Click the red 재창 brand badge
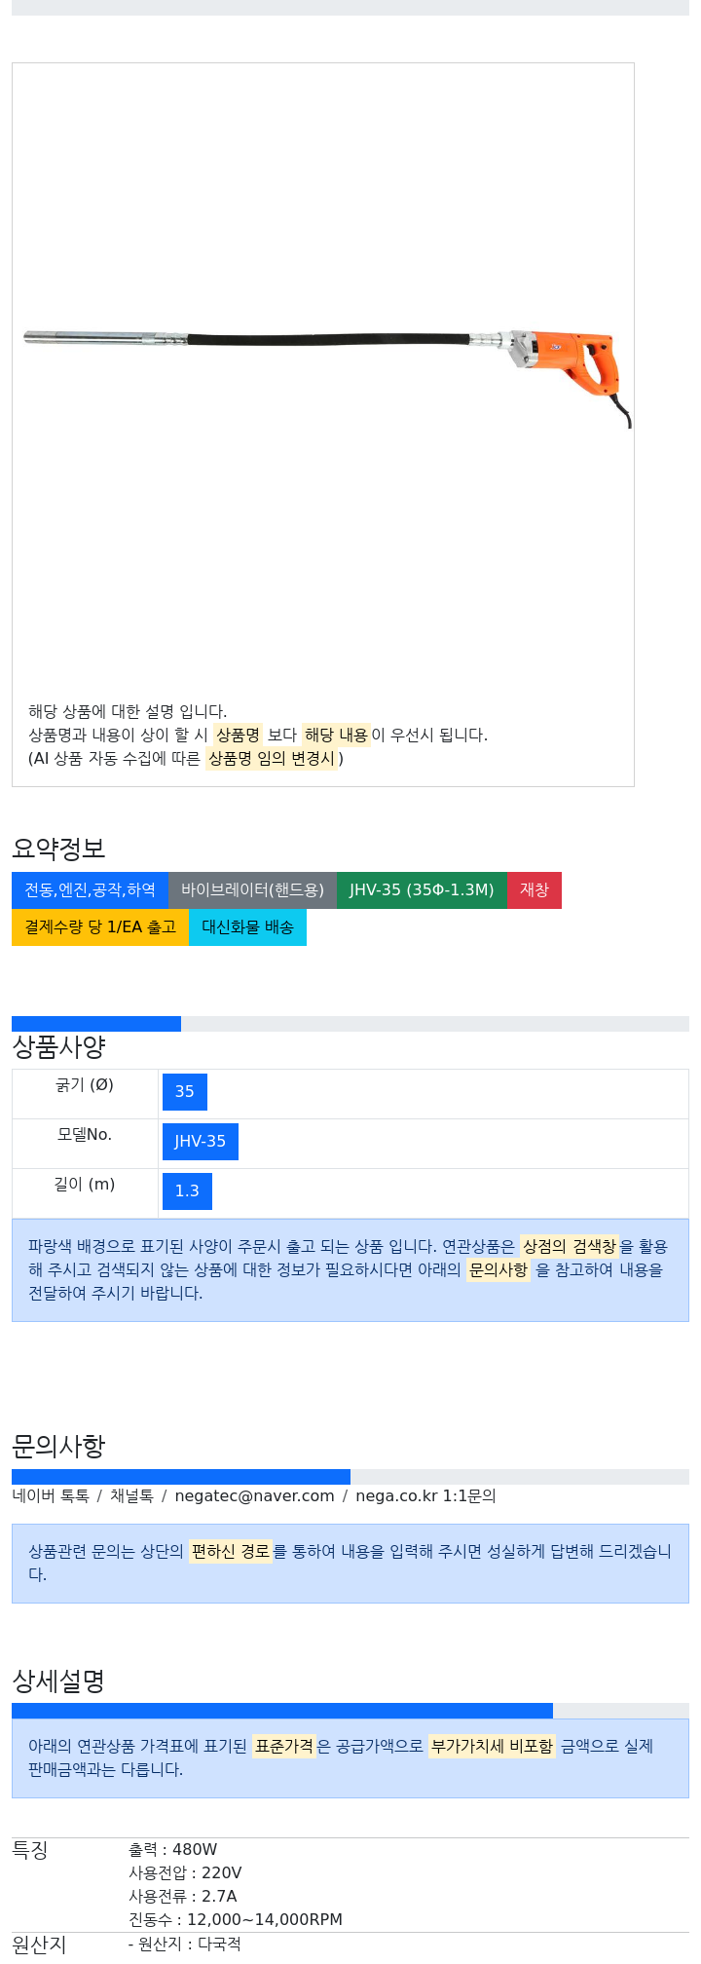 click(535, 890)
